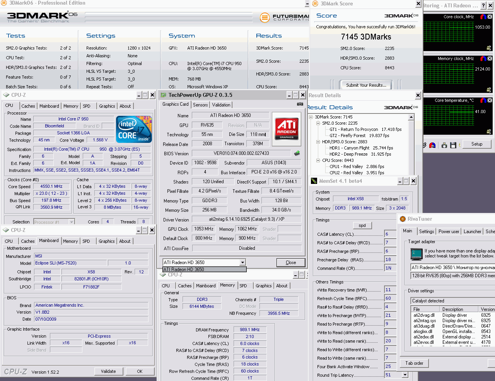
Task: Click the Setup button in monitoring window
Action: coord(477,144)
